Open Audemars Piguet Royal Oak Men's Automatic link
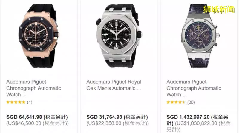 114,85
